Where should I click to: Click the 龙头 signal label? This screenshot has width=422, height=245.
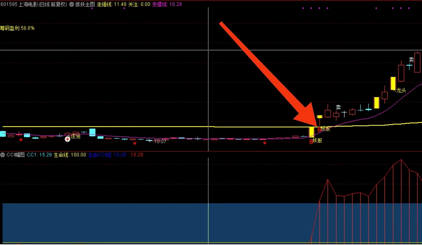(x=401, y=90)
